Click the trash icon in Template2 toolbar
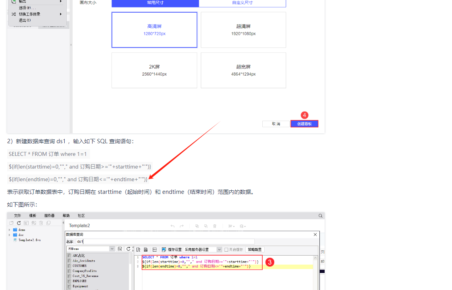The image size is (452, 290). click(215, 226)
